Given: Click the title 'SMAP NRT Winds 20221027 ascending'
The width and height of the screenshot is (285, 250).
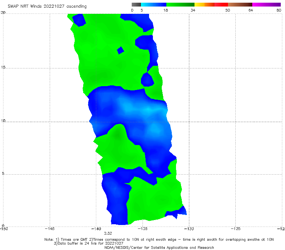Looking at the screenshot, I should click(x=47, y=6).
